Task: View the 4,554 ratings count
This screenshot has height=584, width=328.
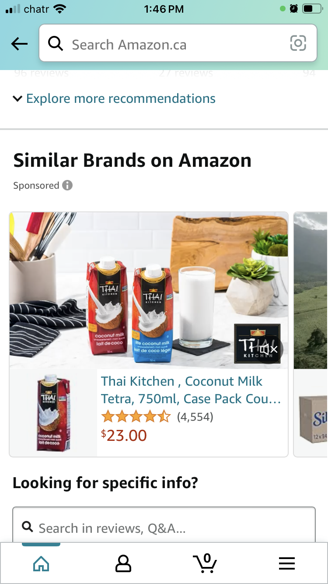Action: click(x=195, y=417)
